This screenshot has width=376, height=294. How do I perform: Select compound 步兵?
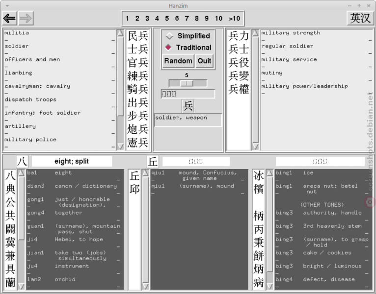tap(138, 116)
